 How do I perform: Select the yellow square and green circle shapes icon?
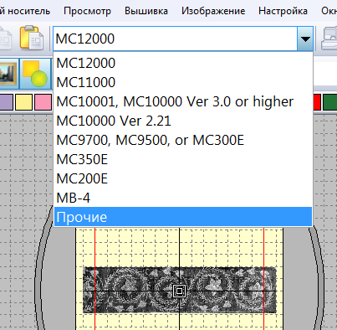35,74
